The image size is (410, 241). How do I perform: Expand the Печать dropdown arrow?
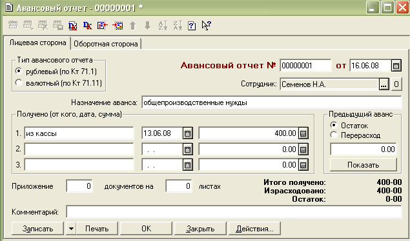71,229
